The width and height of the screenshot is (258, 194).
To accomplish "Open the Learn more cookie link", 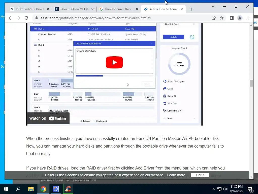I will (176, 175).
